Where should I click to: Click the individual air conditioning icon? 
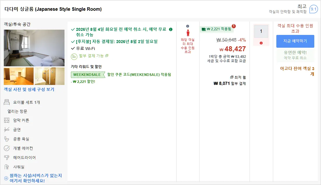point(7,148)
